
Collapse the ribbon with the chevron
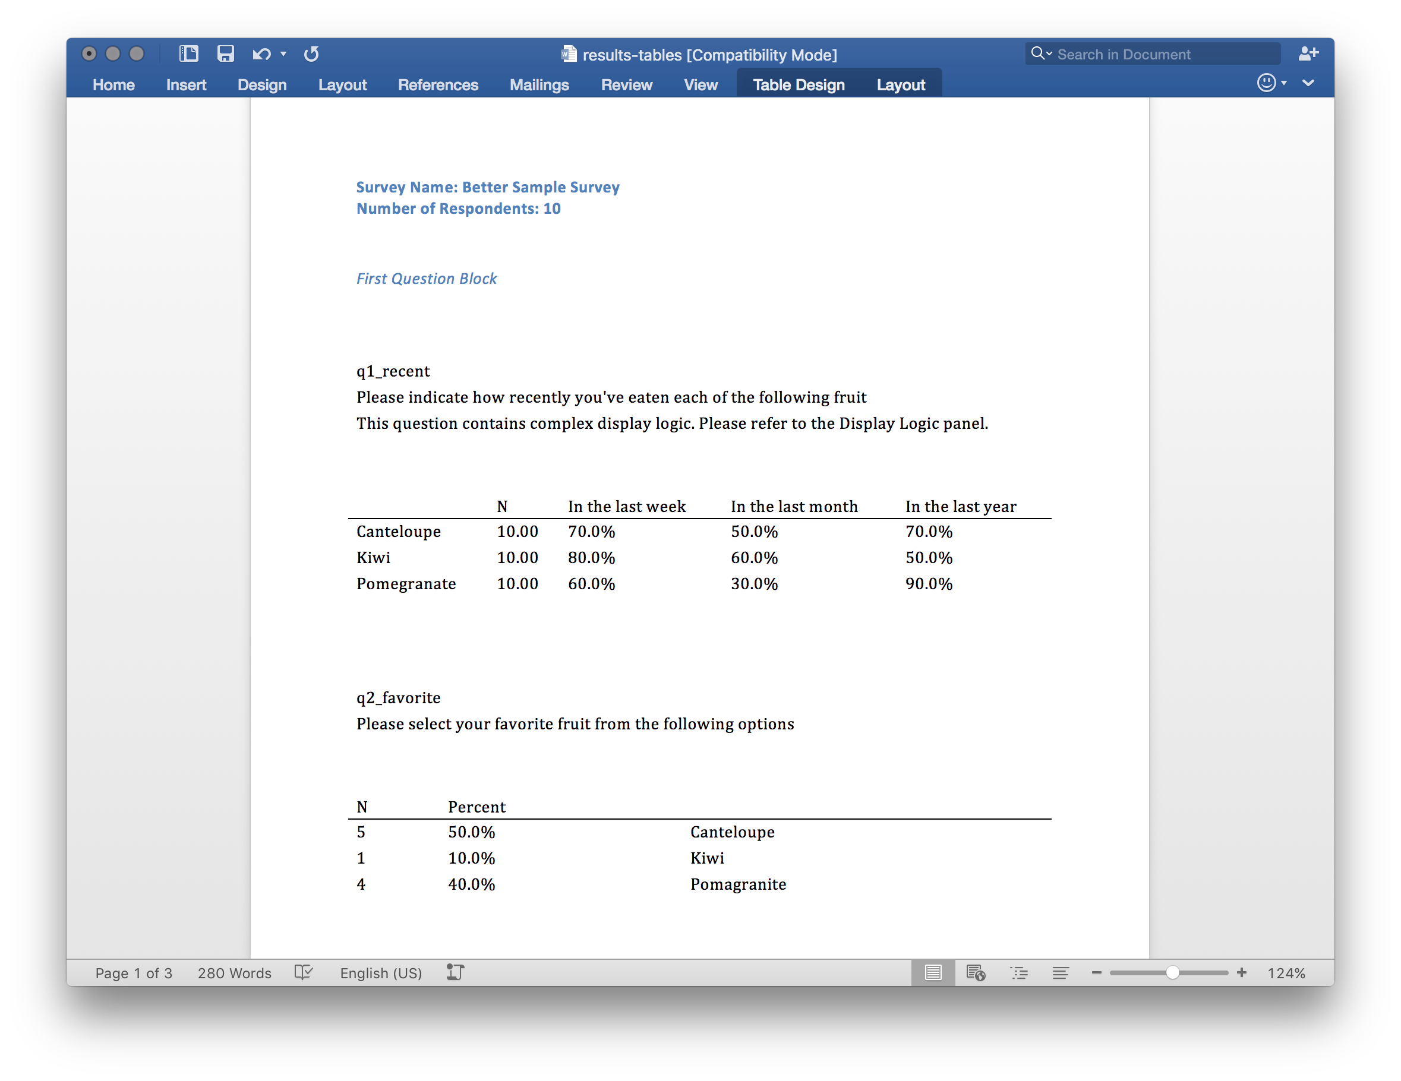(x=1309, y=83)
